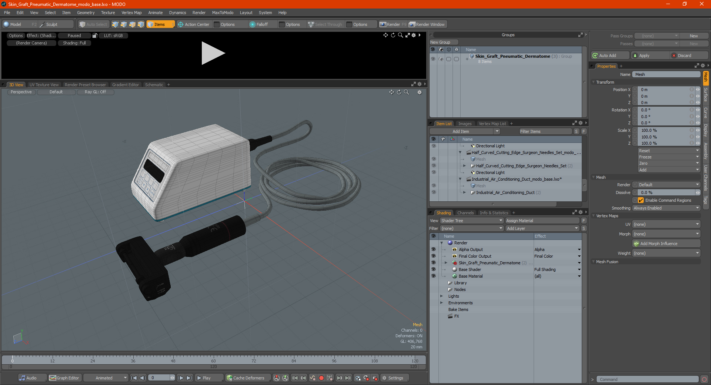Enable Command Regions checkbox
This screenshot has height=385, width=711.
tap(641, 200)
